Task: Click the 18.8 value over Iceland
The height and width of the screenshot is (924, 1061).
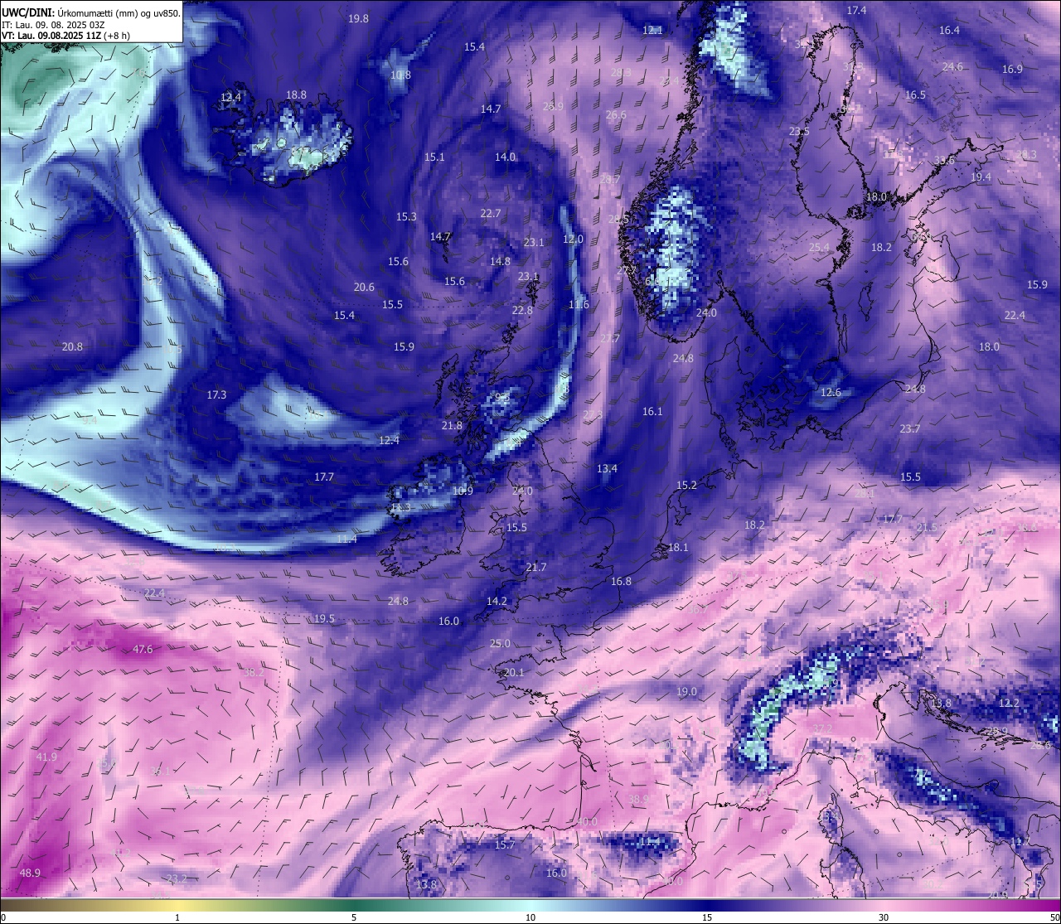Action: coord(296,94)
